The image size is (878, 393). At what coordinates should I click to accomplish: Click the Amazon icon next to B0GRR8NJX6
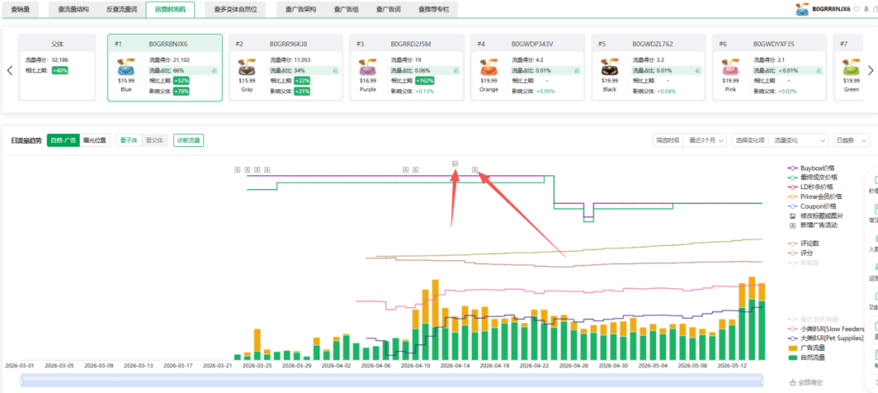(866, 9)
